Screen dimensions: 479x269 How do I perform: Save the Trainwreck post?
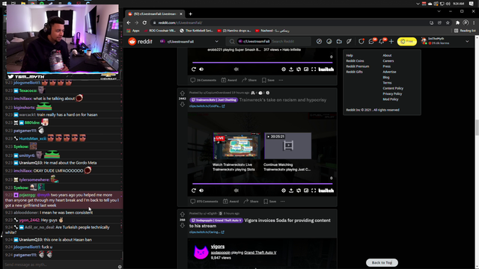[x=269, y=201]
